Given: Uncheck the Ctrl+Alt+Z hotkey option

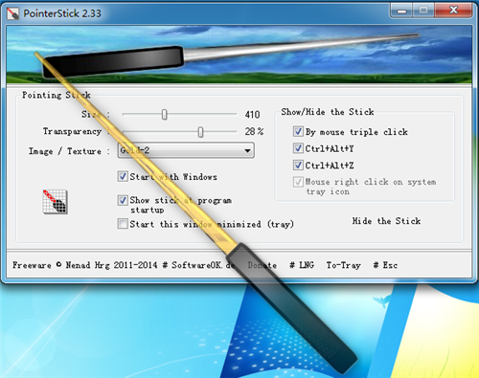Looking at the screenshot, I should point(298,165).
